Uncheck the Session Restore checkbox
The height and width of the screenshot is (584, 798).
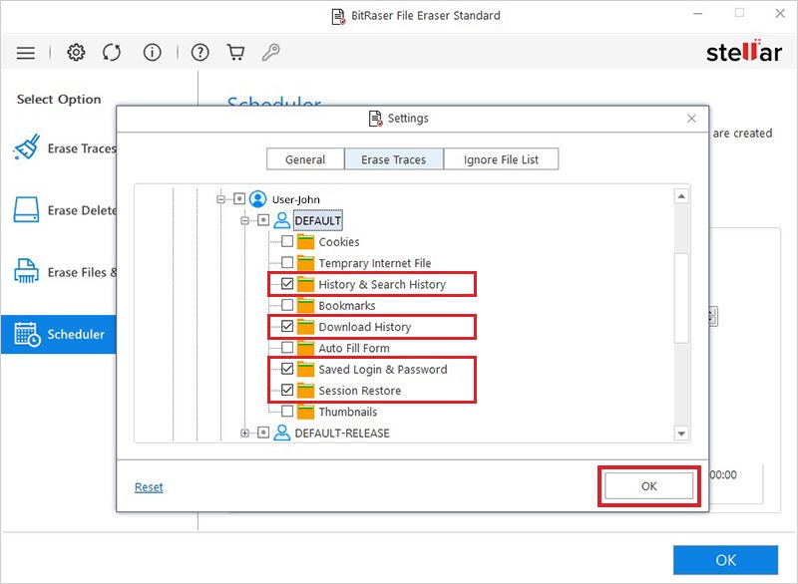(x=287, y=390)
